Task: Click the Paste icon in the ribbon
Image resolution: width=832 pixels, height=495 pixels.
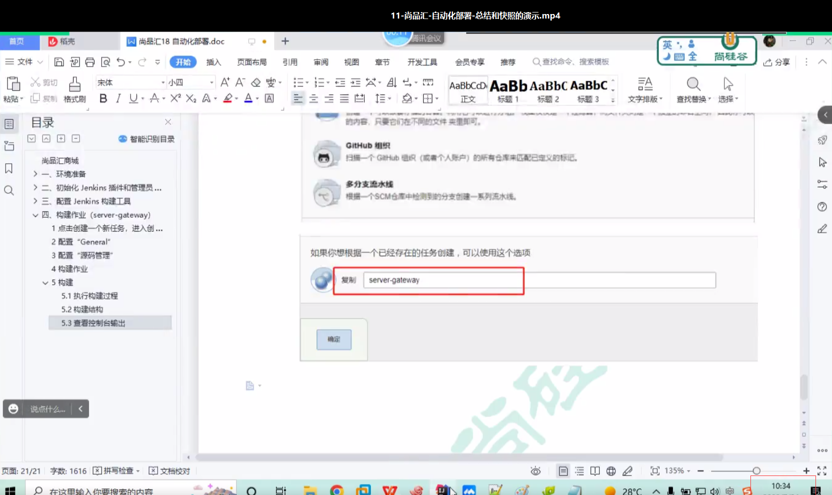Action: [13, 84]
